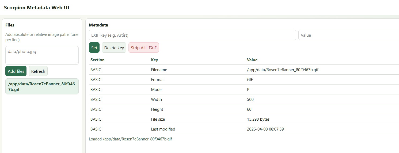Click the Section column header
Image resolution: width=399 pixels, height=153 pixels.
(x=97, y=60)
